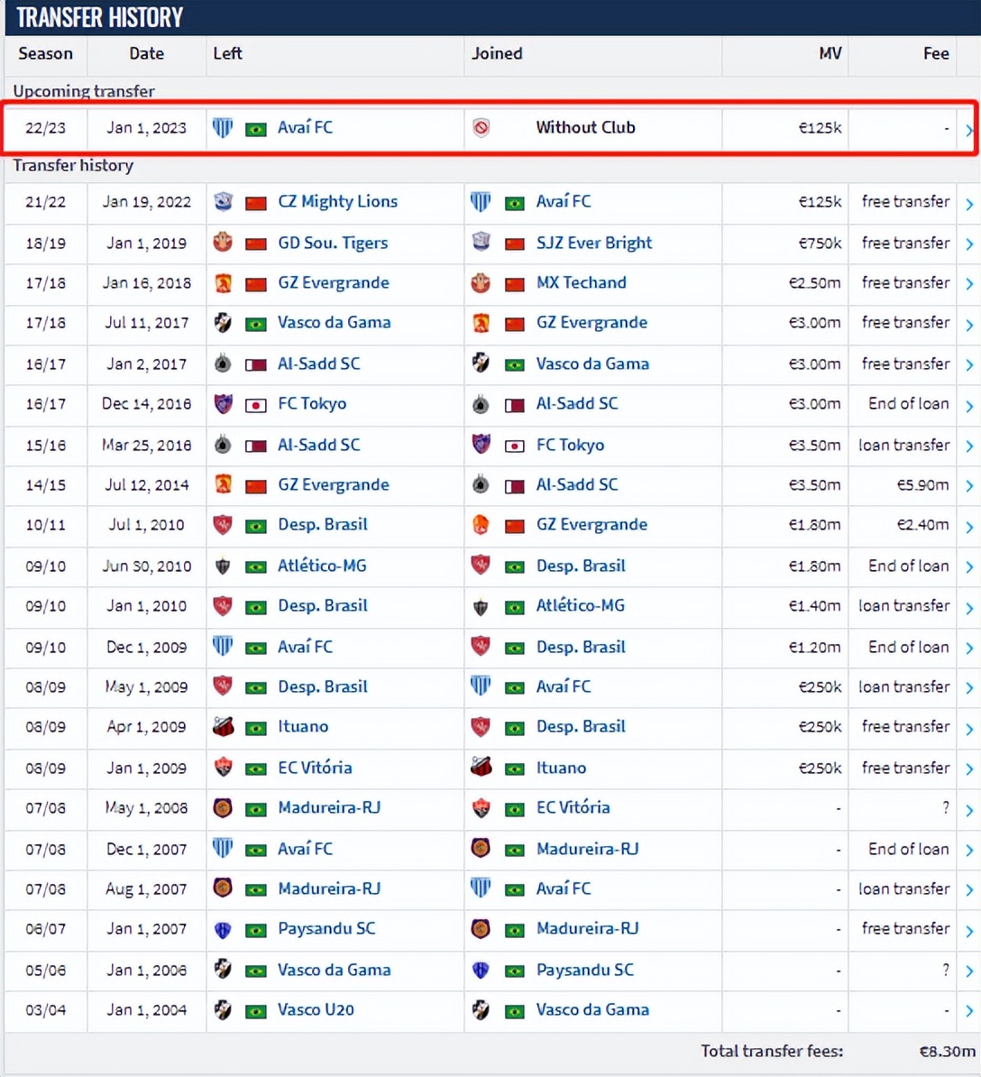
Task: Click the MX Techand crest icon
Action: pos(481,282)
